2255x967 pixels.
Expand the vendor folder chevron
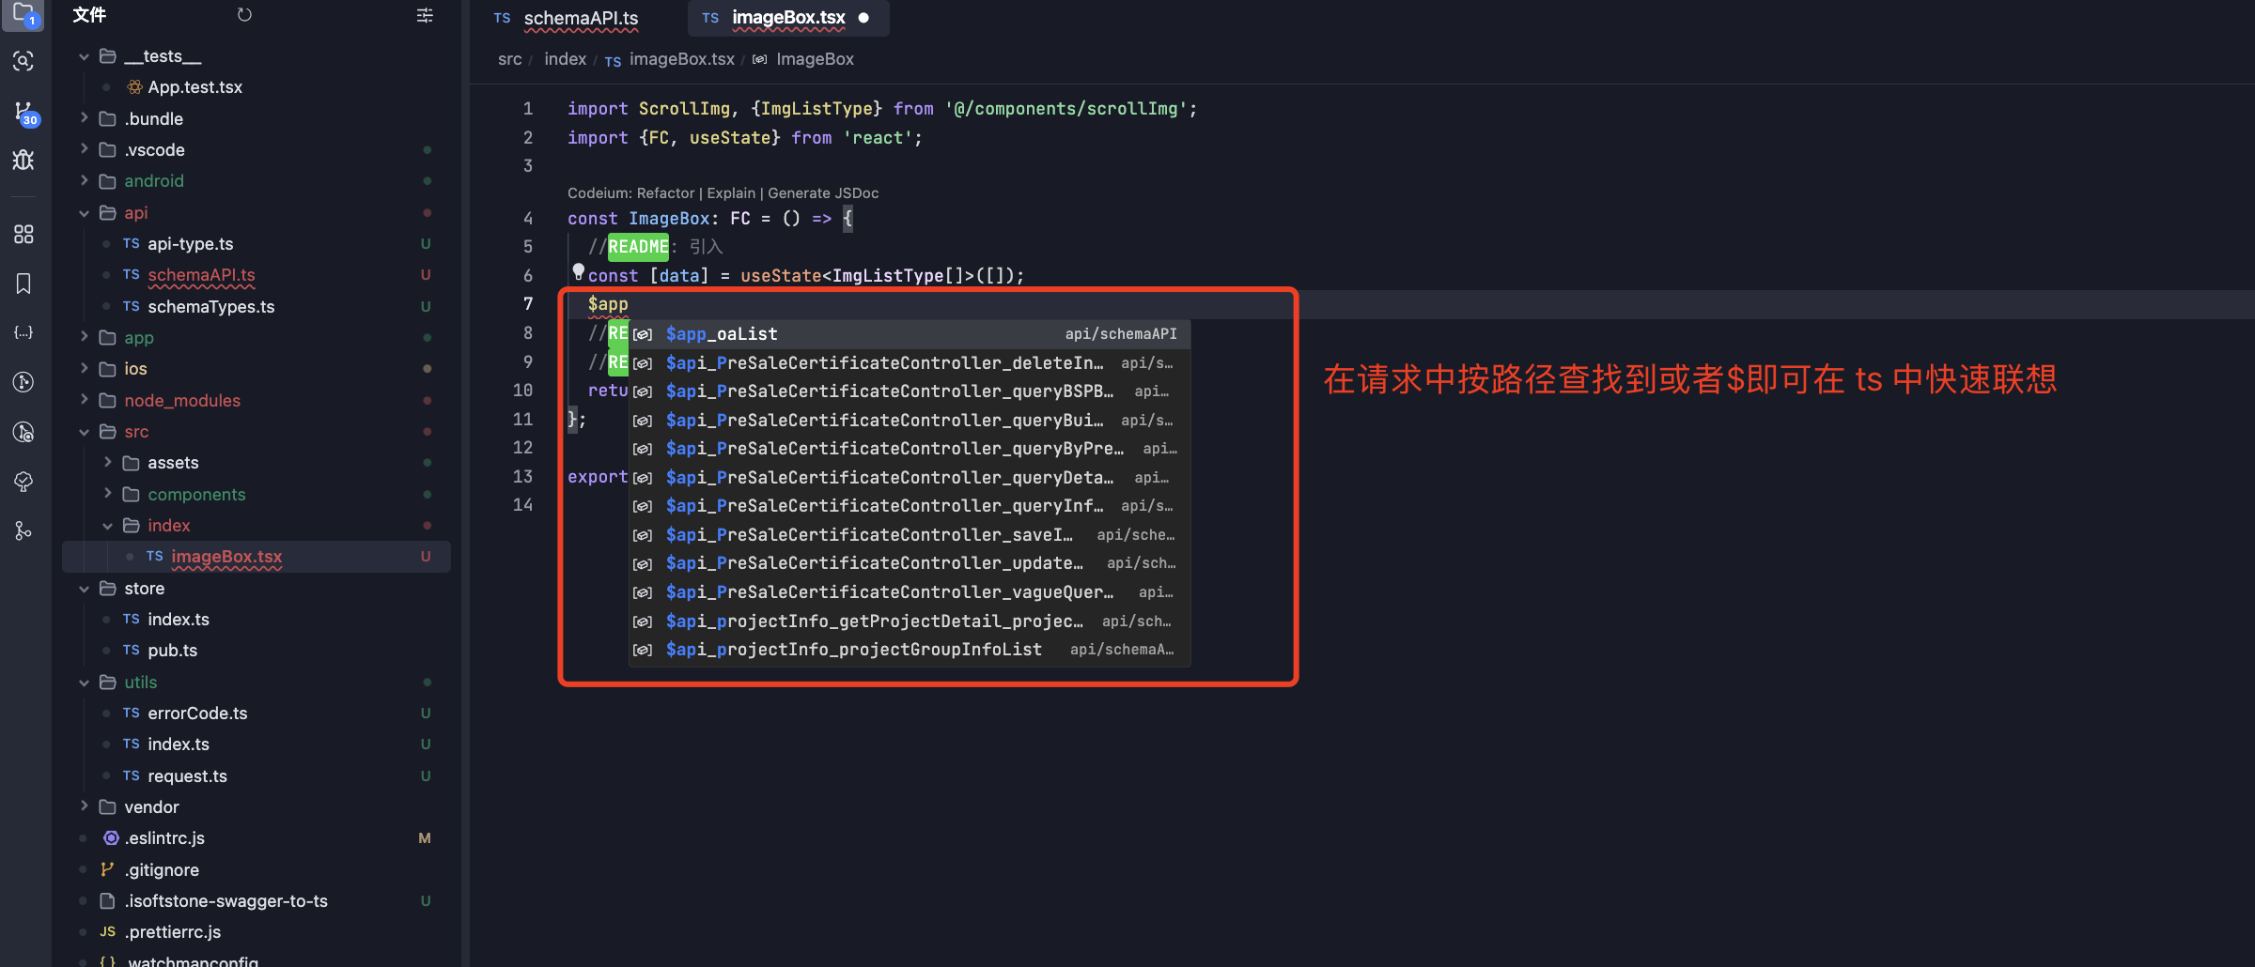pos(84,806)
